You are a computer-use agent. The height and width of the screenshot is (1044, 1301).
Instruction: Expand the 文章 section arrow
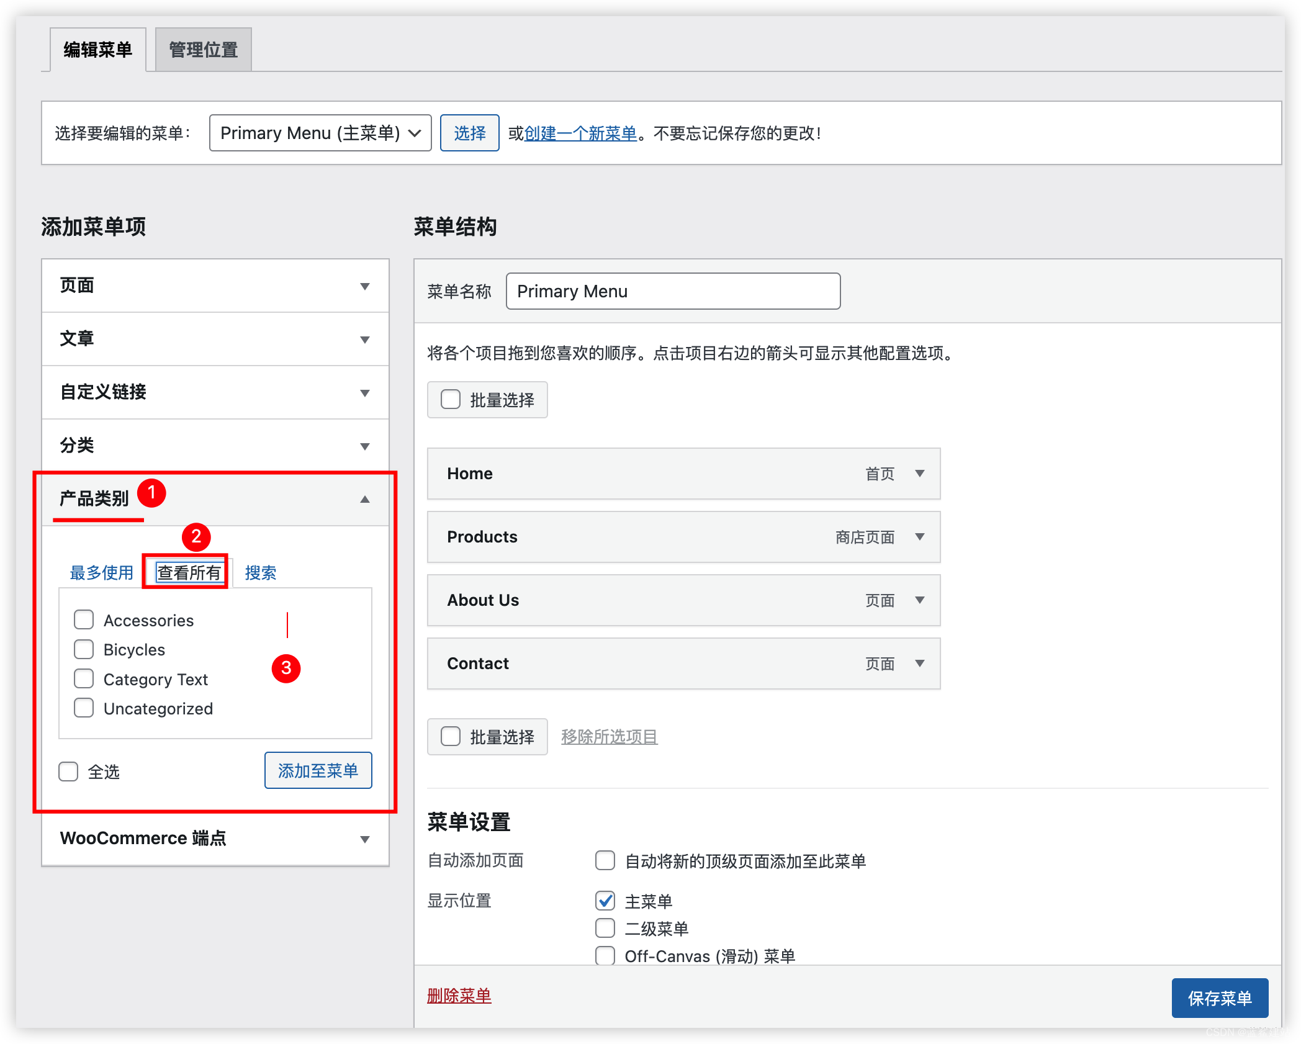[x=365, y=340]
